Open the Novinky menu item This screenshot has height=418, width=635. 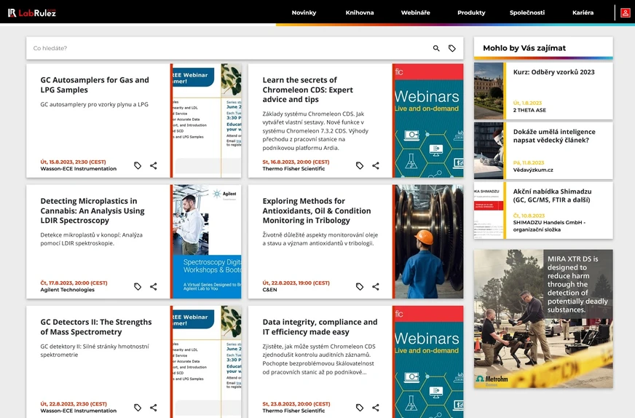tap(304, 12)
